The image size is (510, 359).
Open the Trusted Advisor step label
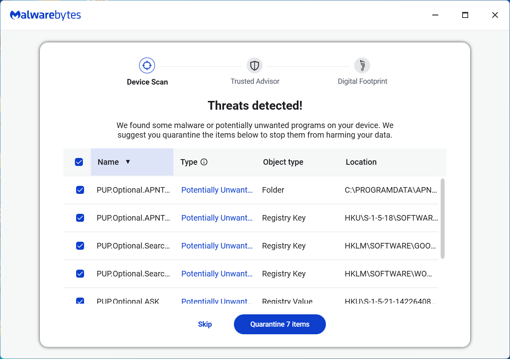pyautogui.click(x=255, y=81)
